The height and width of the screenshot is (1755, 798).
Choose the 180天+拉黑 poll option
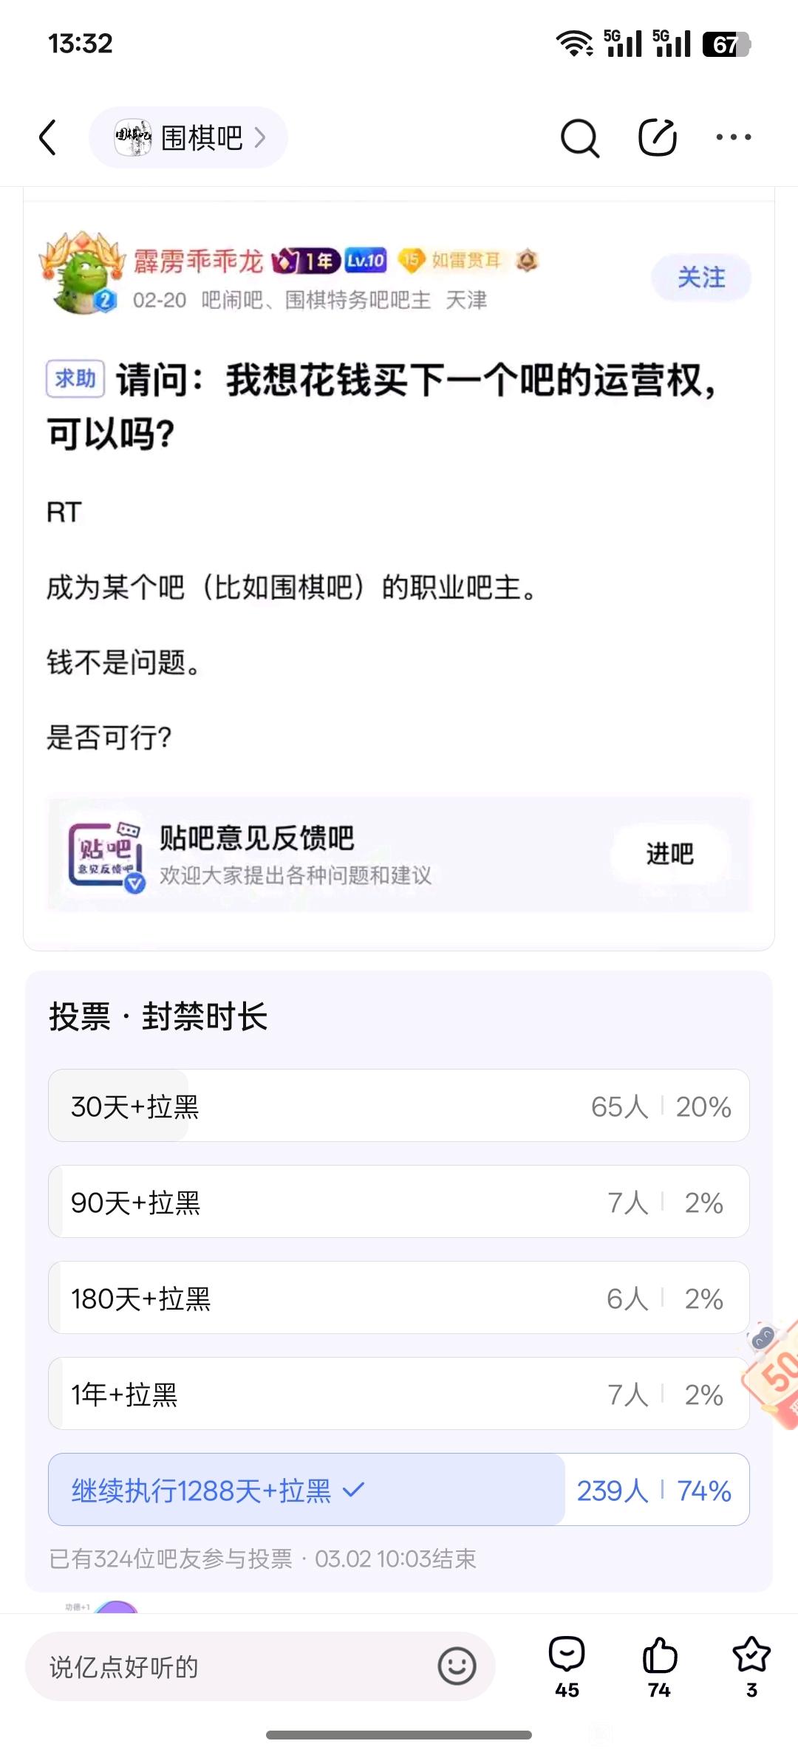(x=399, y=1298)
